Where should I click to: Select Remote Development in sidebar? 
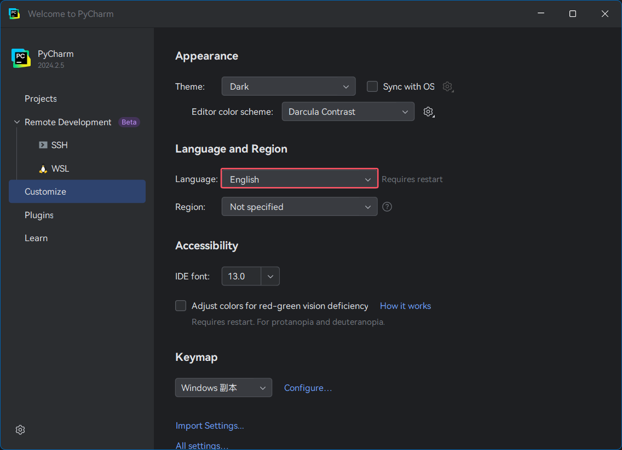point(68,122)
